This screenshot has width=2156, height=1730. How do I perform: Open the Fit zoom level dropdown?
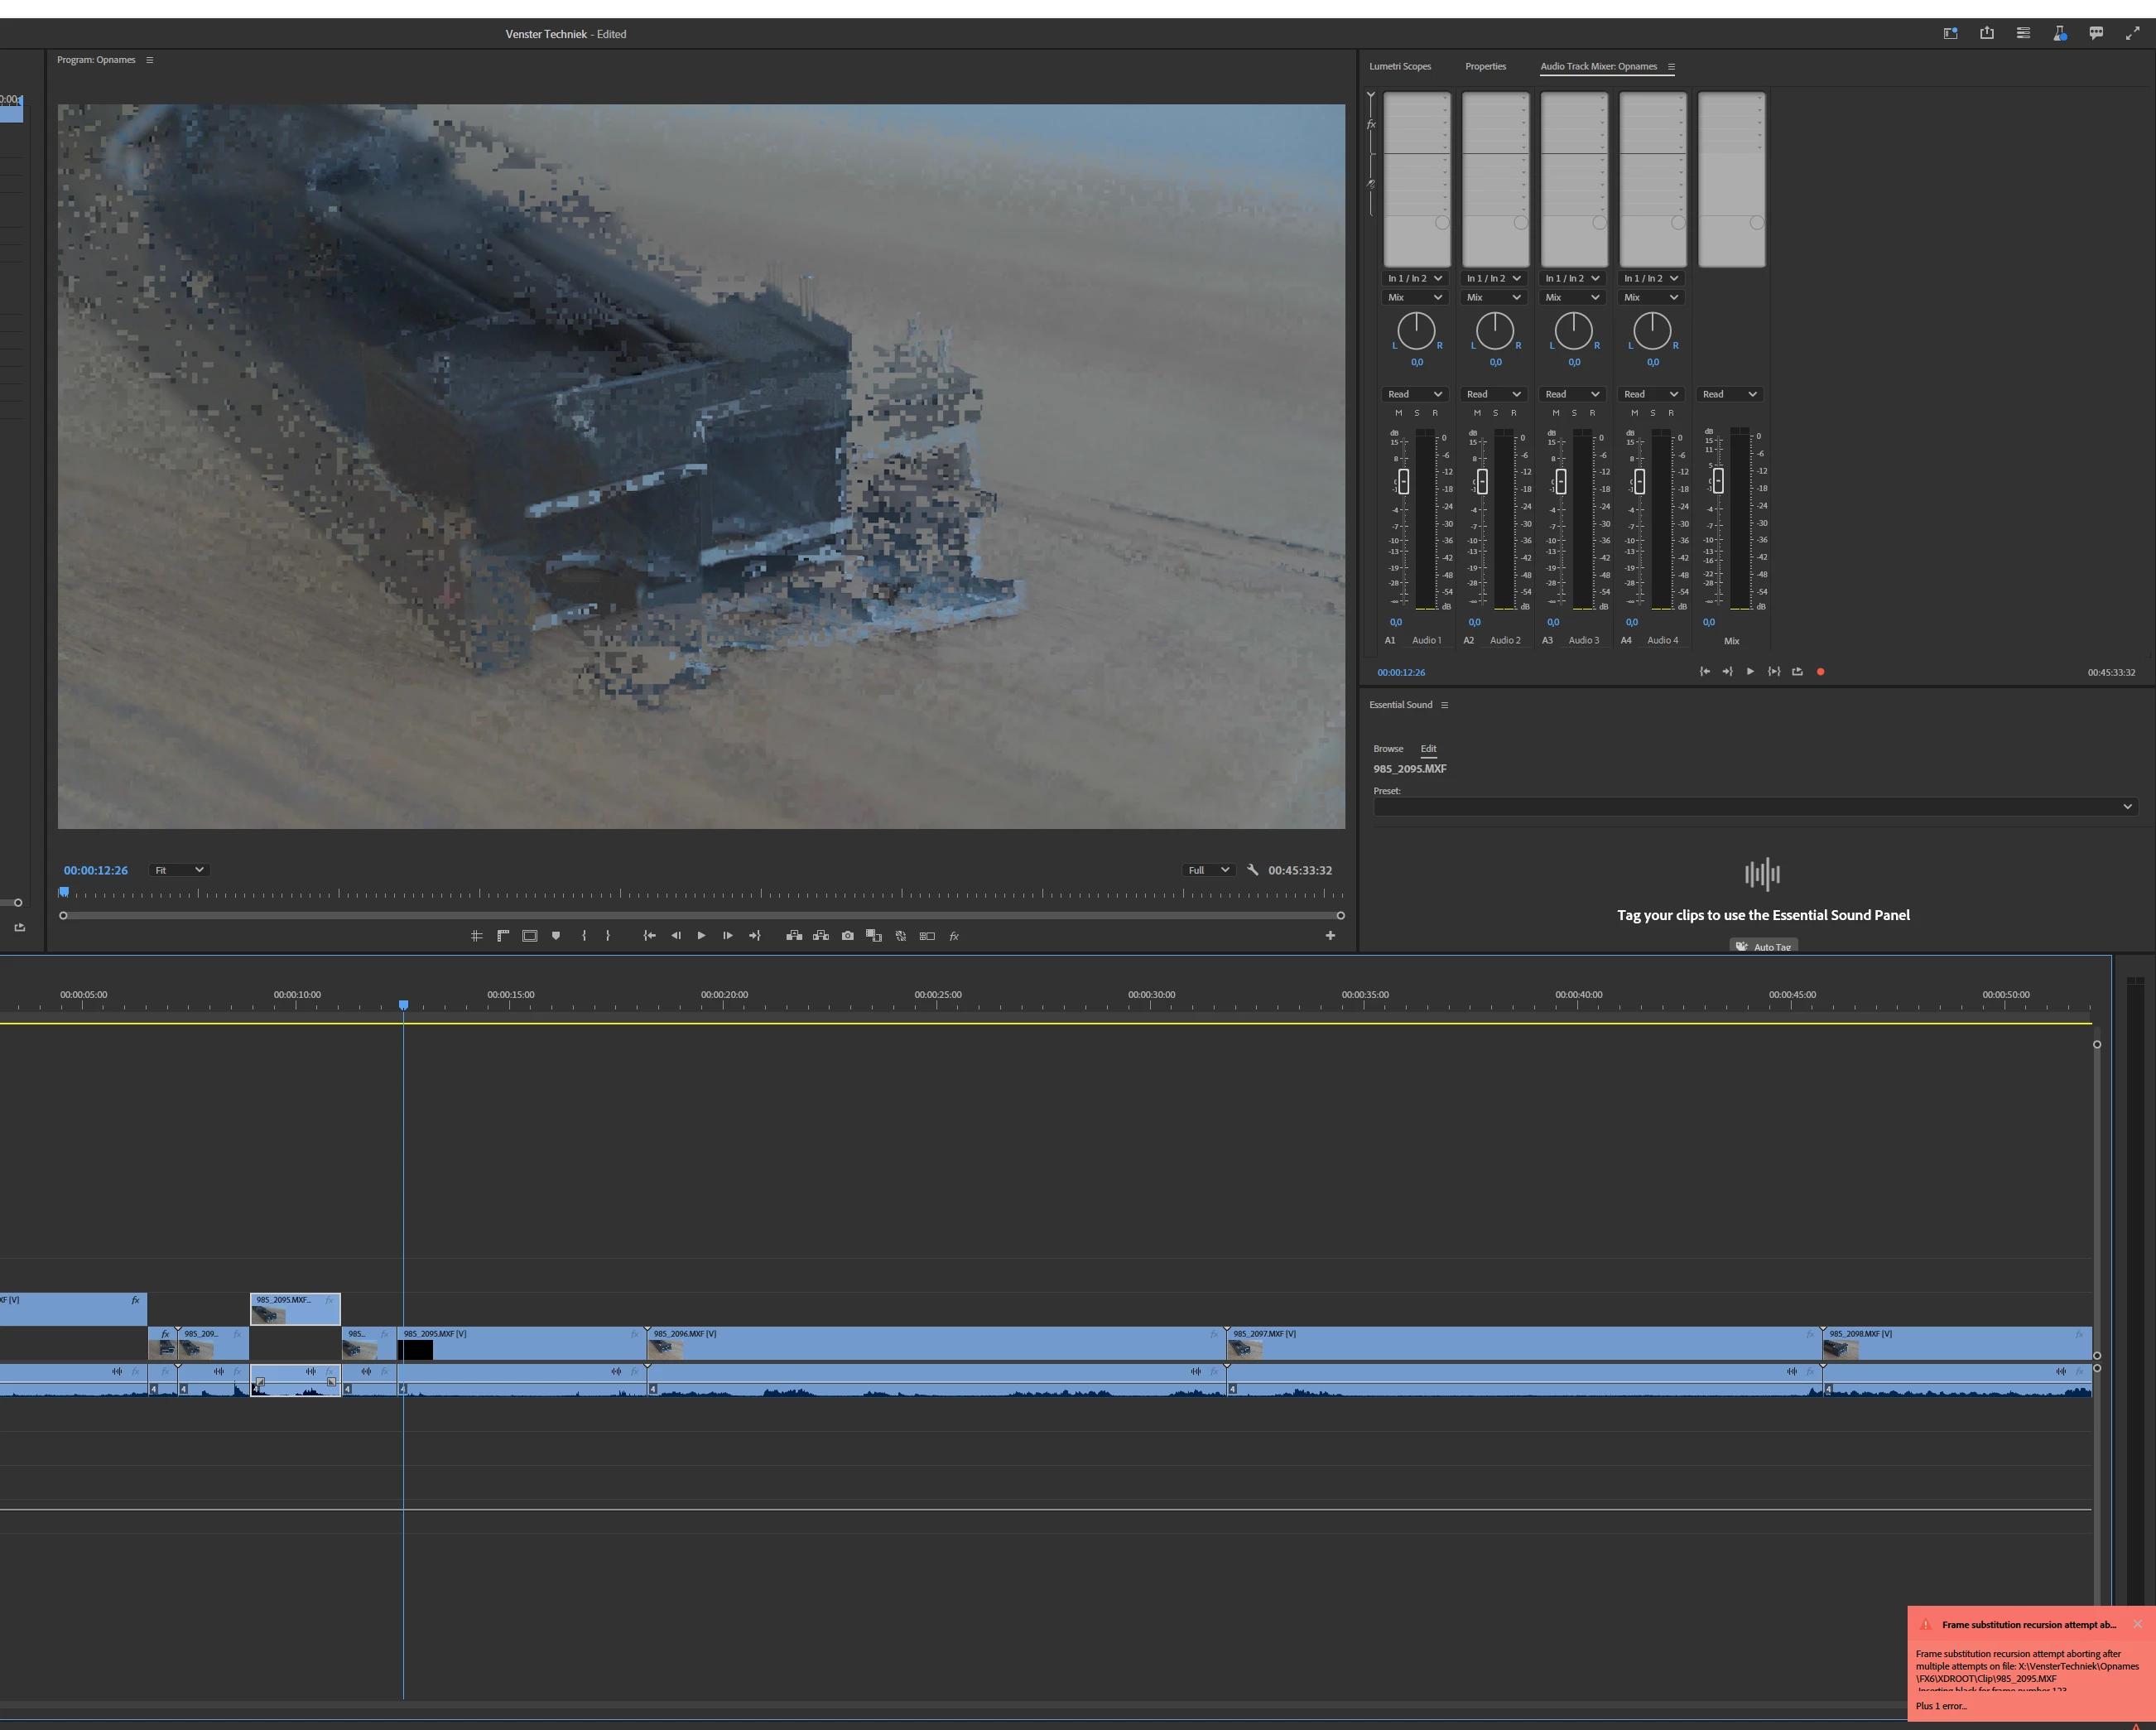[x=178, y=870]
